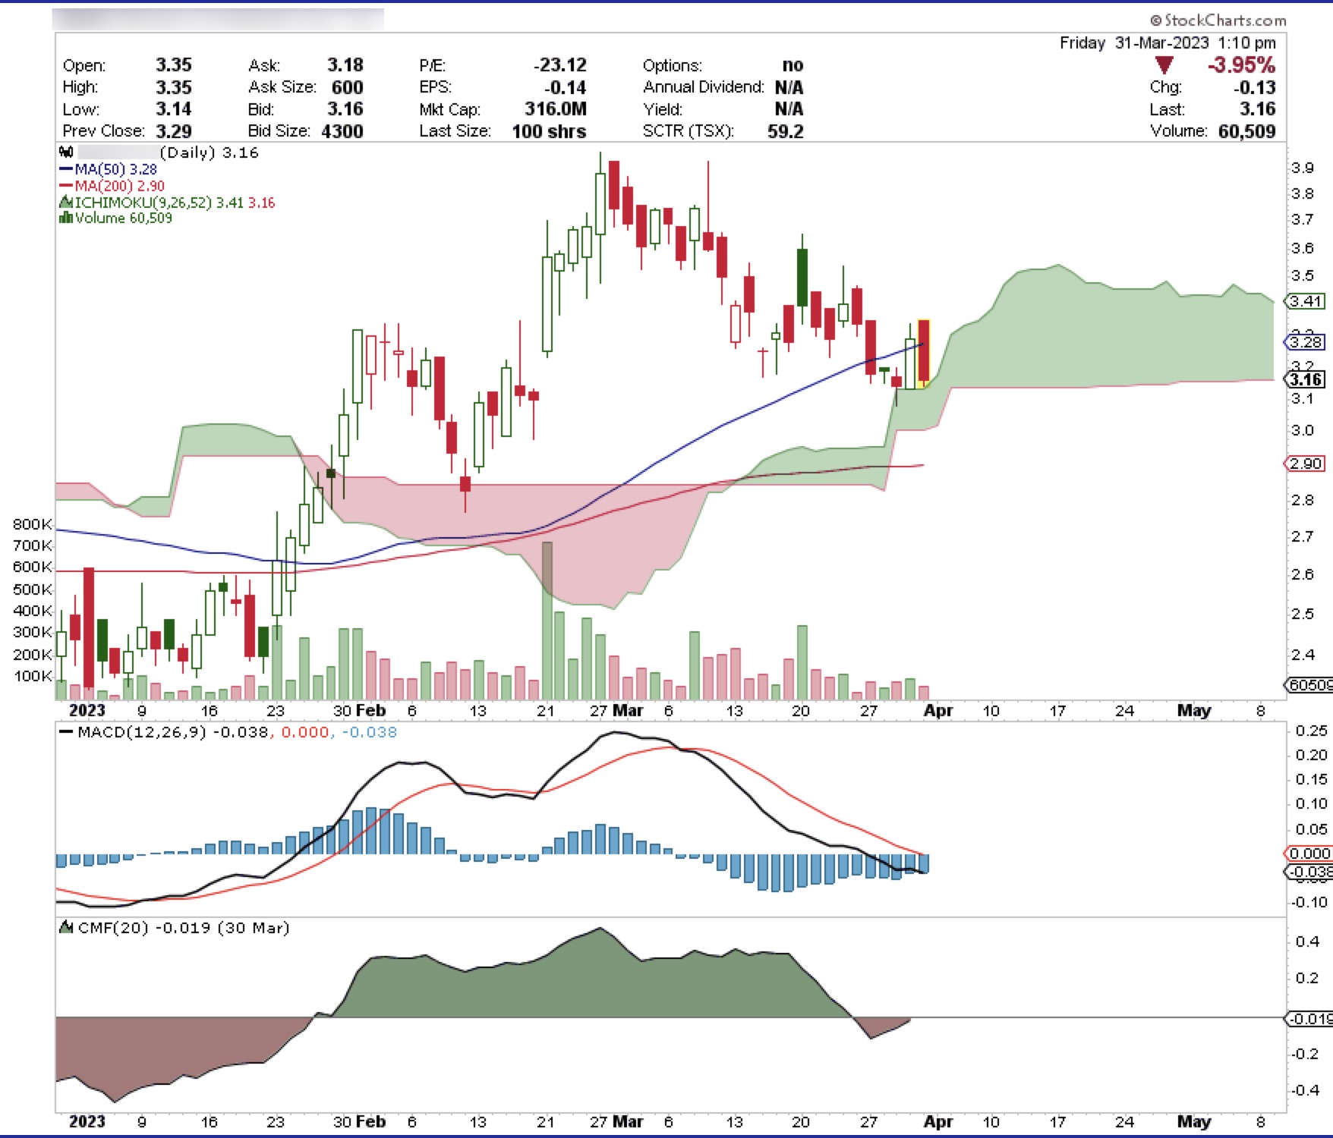Viewport: 1333px width, 1138px height.
Task: Click the 3.28 MA(50) tag on right axis
Action: [x=1306, y=342]
